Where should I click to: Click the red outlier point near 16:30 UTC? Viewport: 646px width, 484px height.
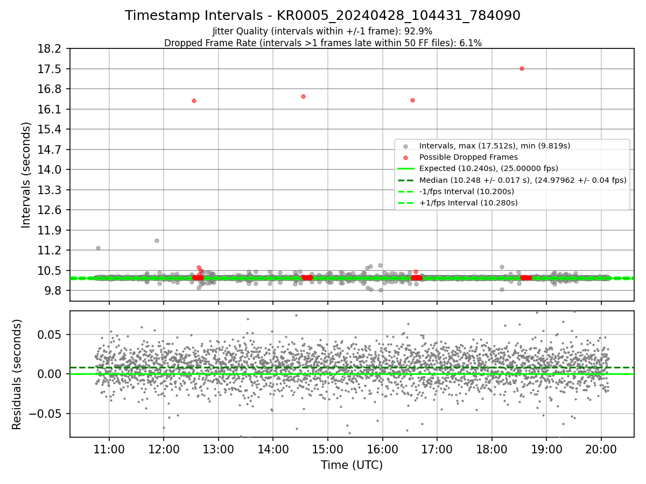click(x=412, y=100)
